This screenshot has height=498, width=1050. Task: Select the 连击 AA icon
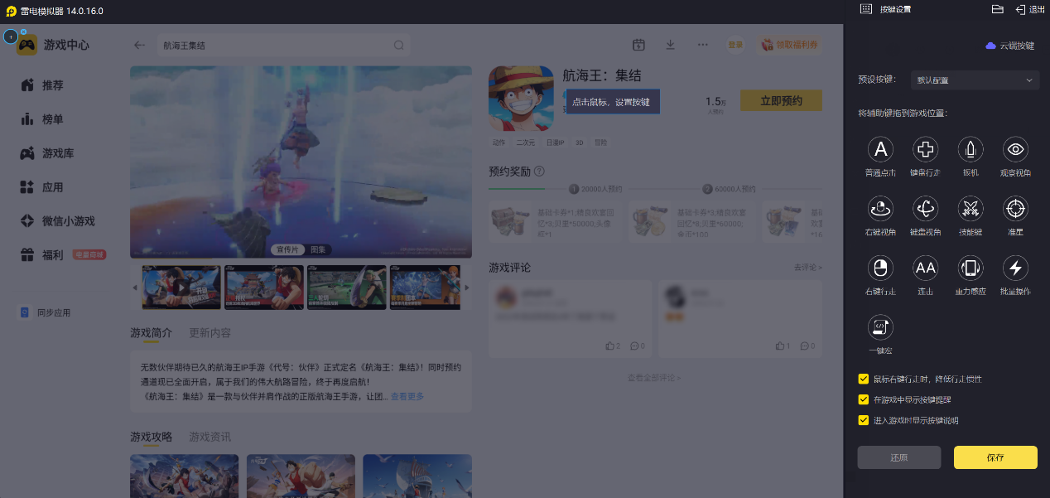[x=925, y=268]
